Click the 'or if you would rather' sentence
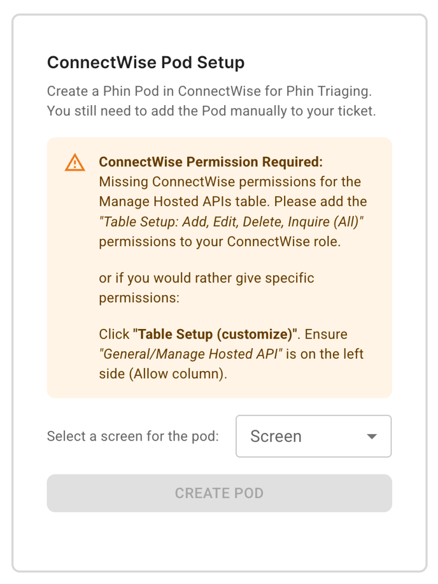Screen dimensions: 438x584 click(206, 278)
